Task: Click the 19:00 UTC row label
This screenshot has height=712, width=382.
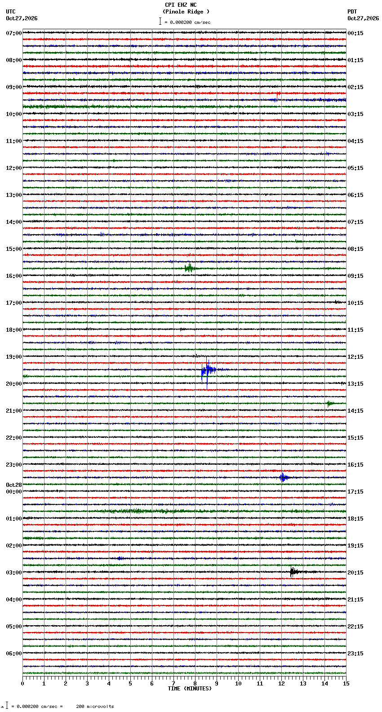Action: (x=14, y=357)
